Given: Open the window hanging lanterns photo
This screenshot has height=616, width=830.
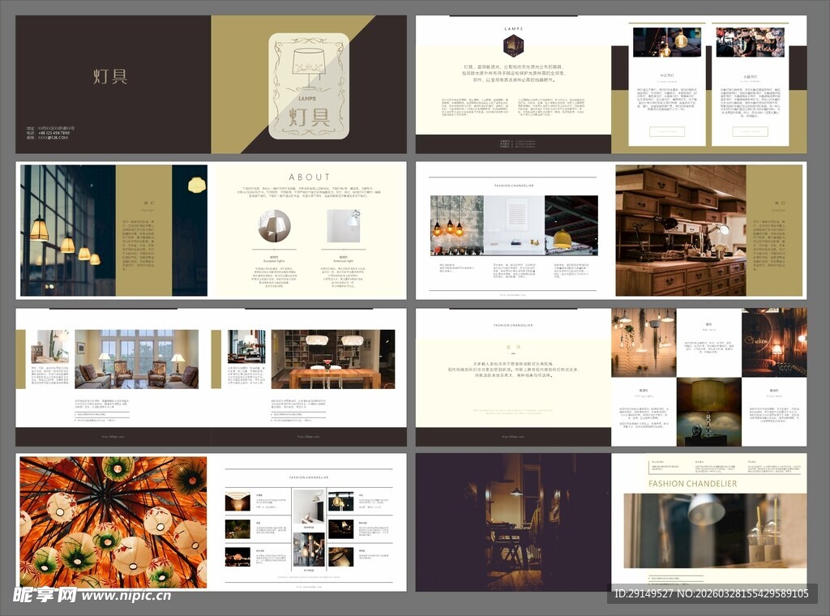Looking at the screenshot, I should pos(68,231).
